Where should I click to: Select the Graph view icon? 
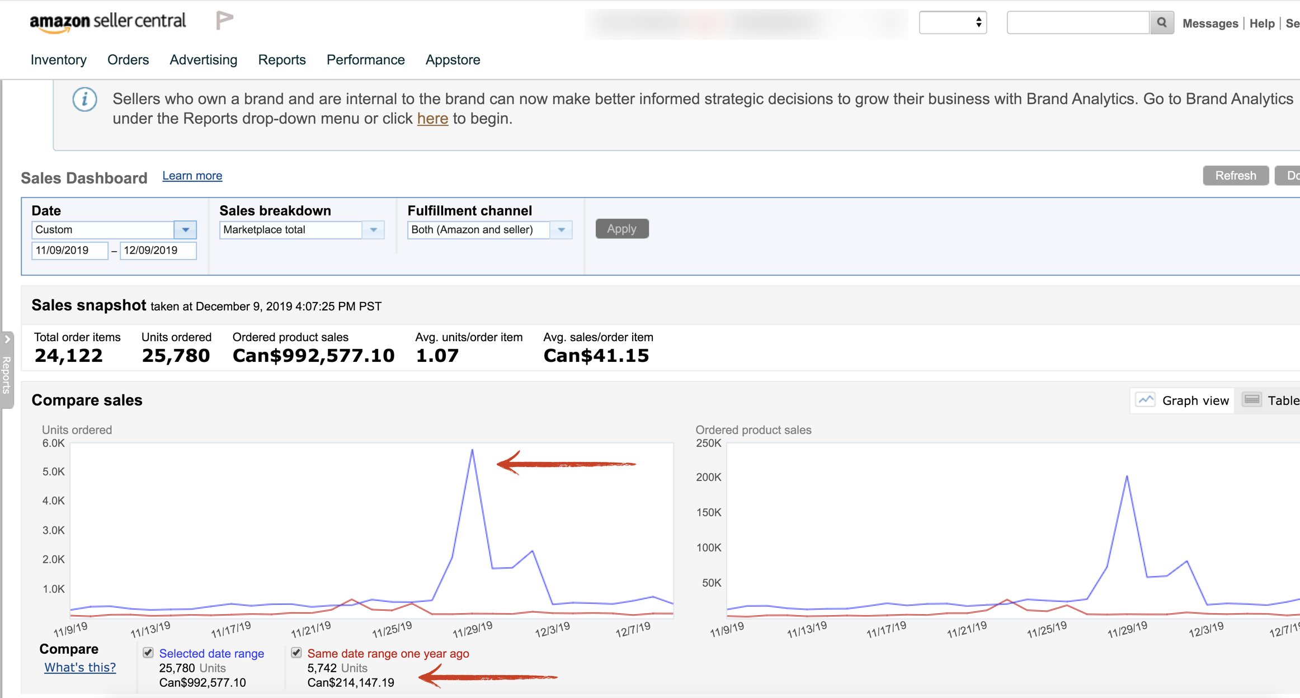tap(1145, 400)
